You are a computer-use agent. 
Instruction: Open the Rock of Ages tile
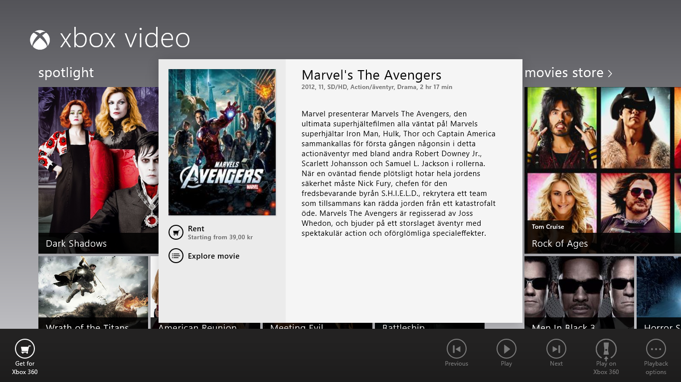(x=603, y=170)
